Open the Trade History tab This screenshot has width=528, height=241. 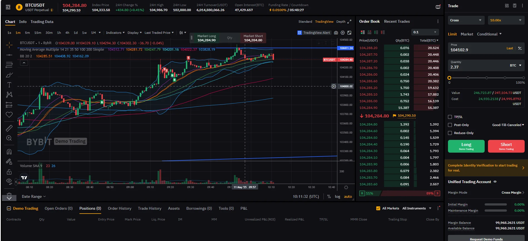(150, 208)
